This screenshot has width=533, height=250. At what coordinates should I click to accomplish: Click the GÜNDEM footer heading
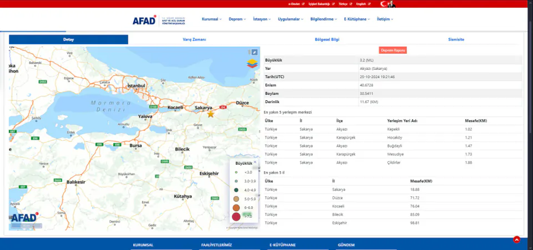(x=346, y=245)
